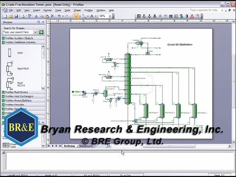Viewport: 236px width, 177px height.
Task: Open the Insert menu
Action: (x=36, y=10)
